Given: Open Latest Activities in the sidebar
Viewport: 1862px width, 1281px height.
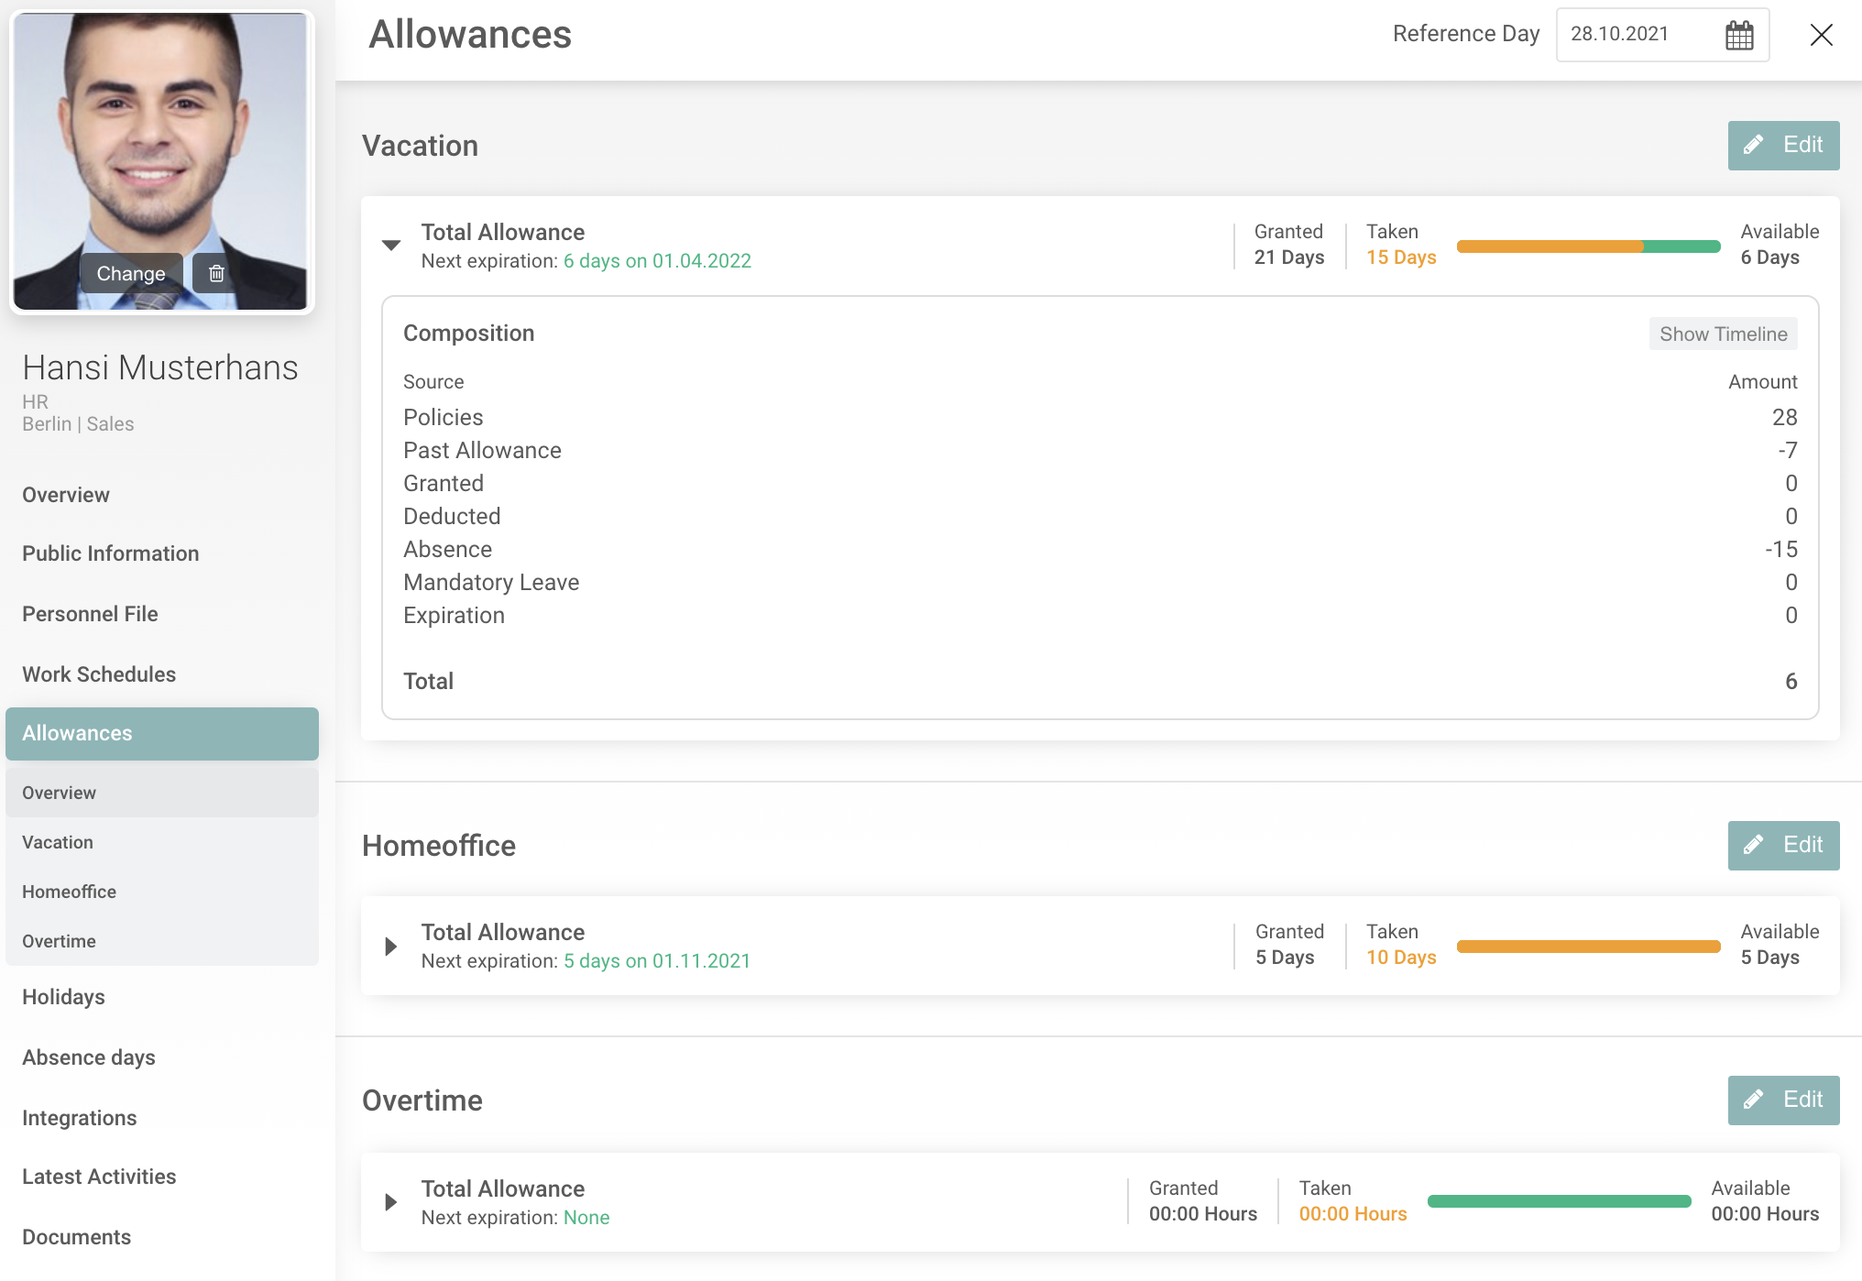Looking at the screenshot, I should click(x=99, y=1177).
